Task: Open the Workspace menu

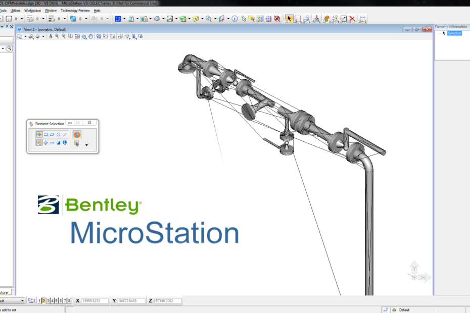Action: coord(32,11)
